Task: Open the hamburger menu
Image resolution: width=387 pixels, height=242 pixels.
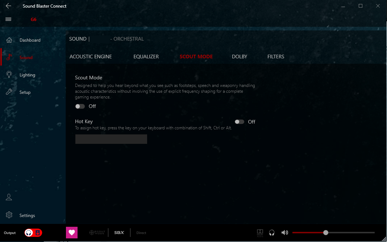Action: pos(8,19)
